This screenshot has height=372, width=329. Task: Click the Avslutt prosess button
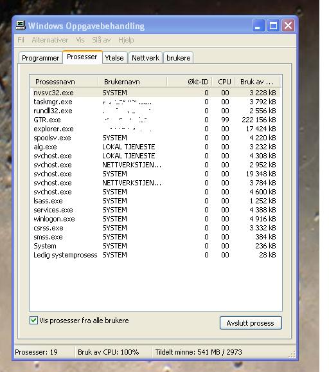pyautogui.click(x=251, y=323)
